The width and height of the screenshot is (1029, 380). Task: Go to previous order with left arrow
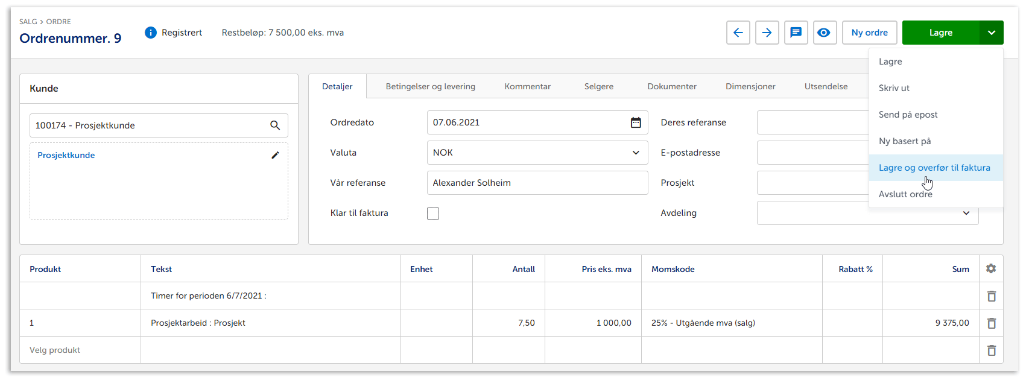pos(738,33)
